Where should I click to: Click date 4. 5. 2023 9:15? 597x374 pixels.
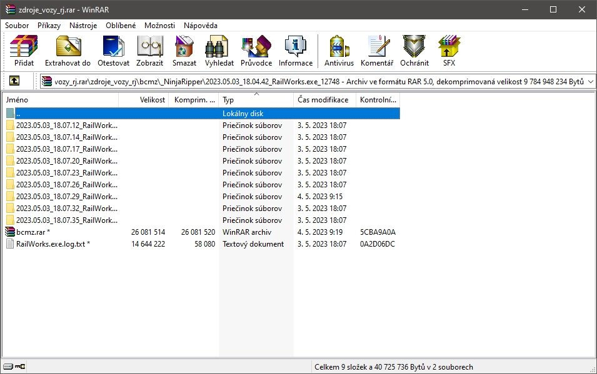[320, 196]
